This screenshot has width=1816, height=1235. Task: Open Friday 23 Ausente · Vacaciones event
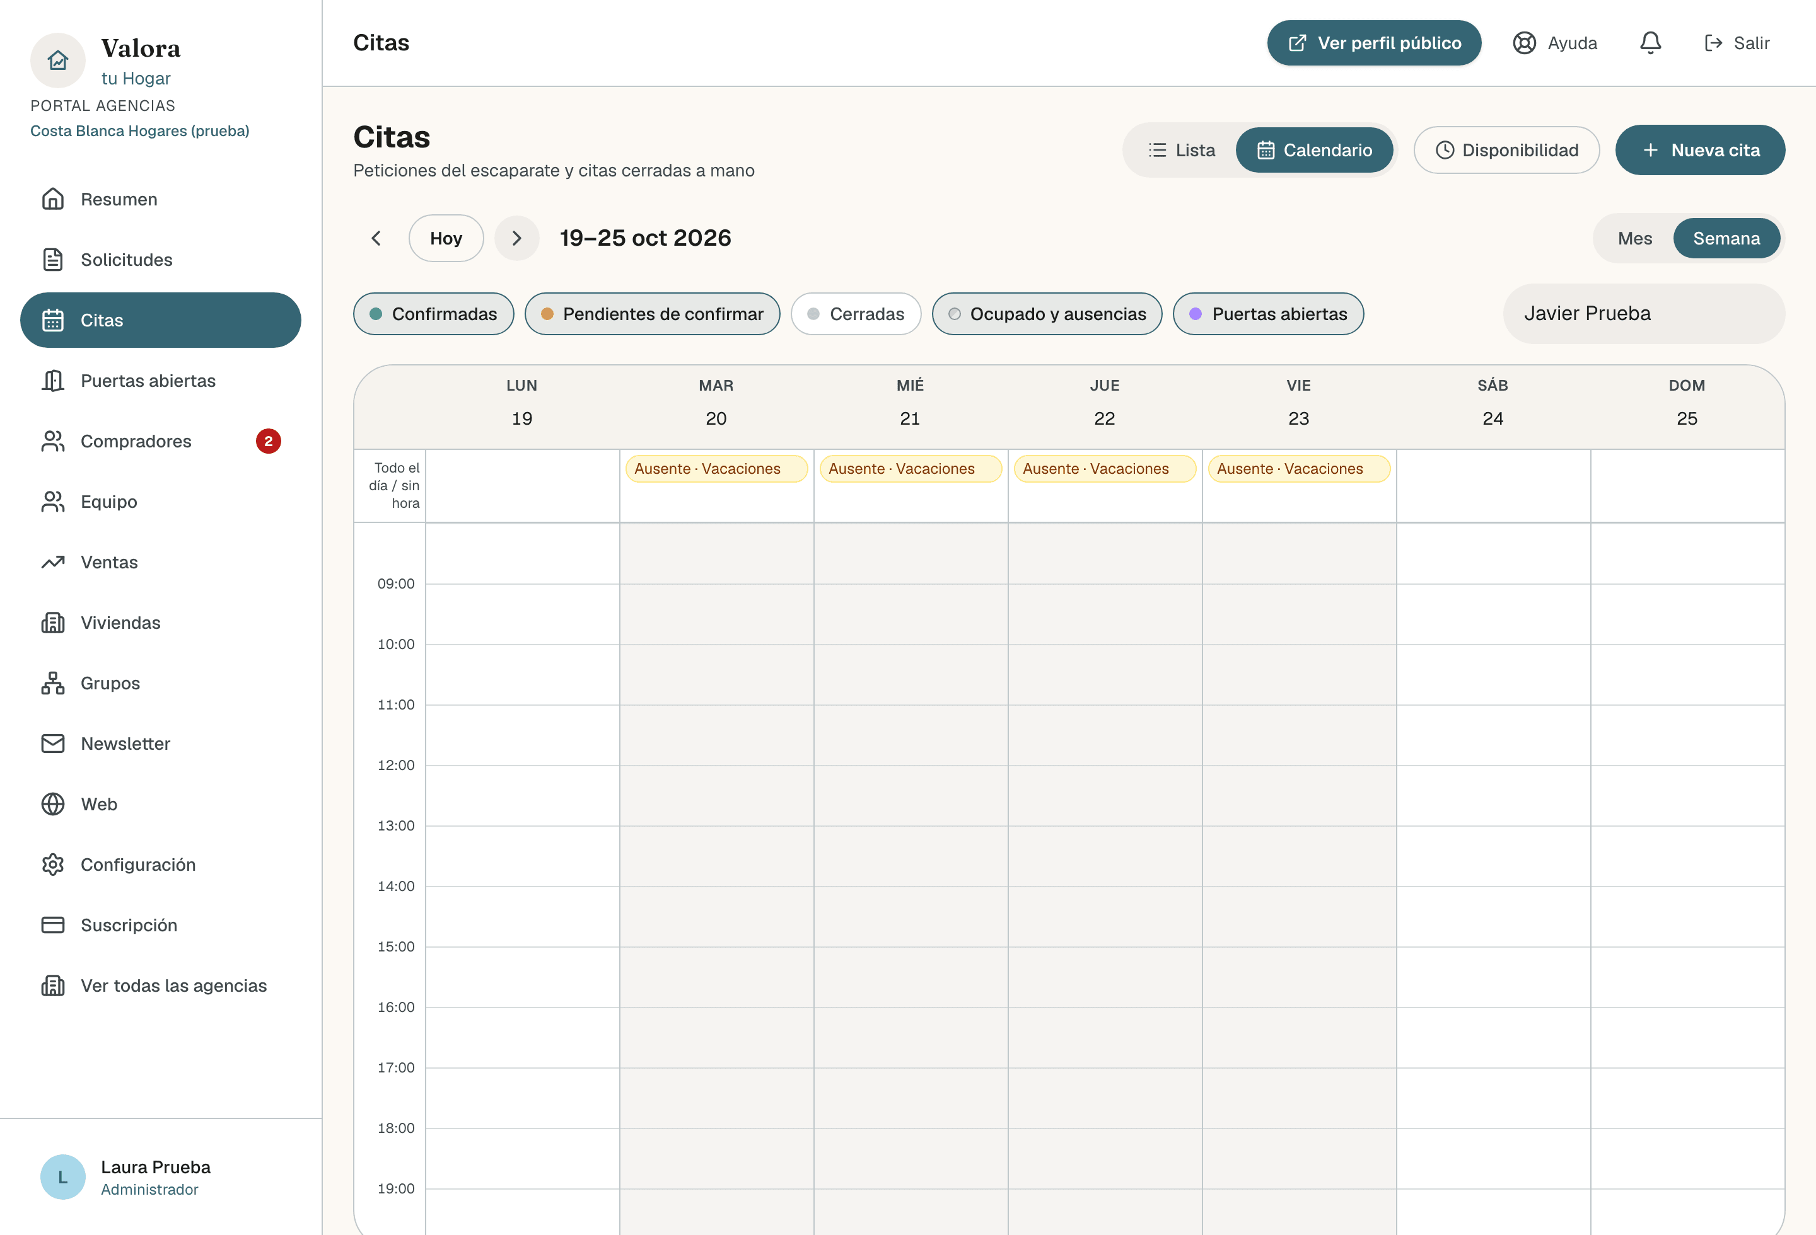1299,468
